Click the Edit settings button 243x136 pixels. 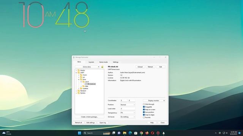90,122
